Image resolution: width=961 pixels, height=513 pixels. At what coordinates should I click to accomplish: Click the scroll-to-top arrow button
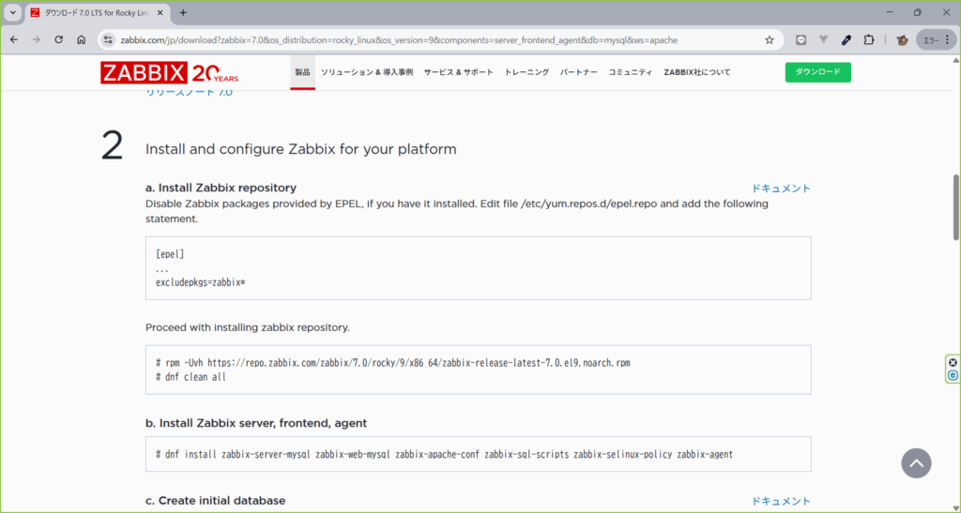click(916, 463)
